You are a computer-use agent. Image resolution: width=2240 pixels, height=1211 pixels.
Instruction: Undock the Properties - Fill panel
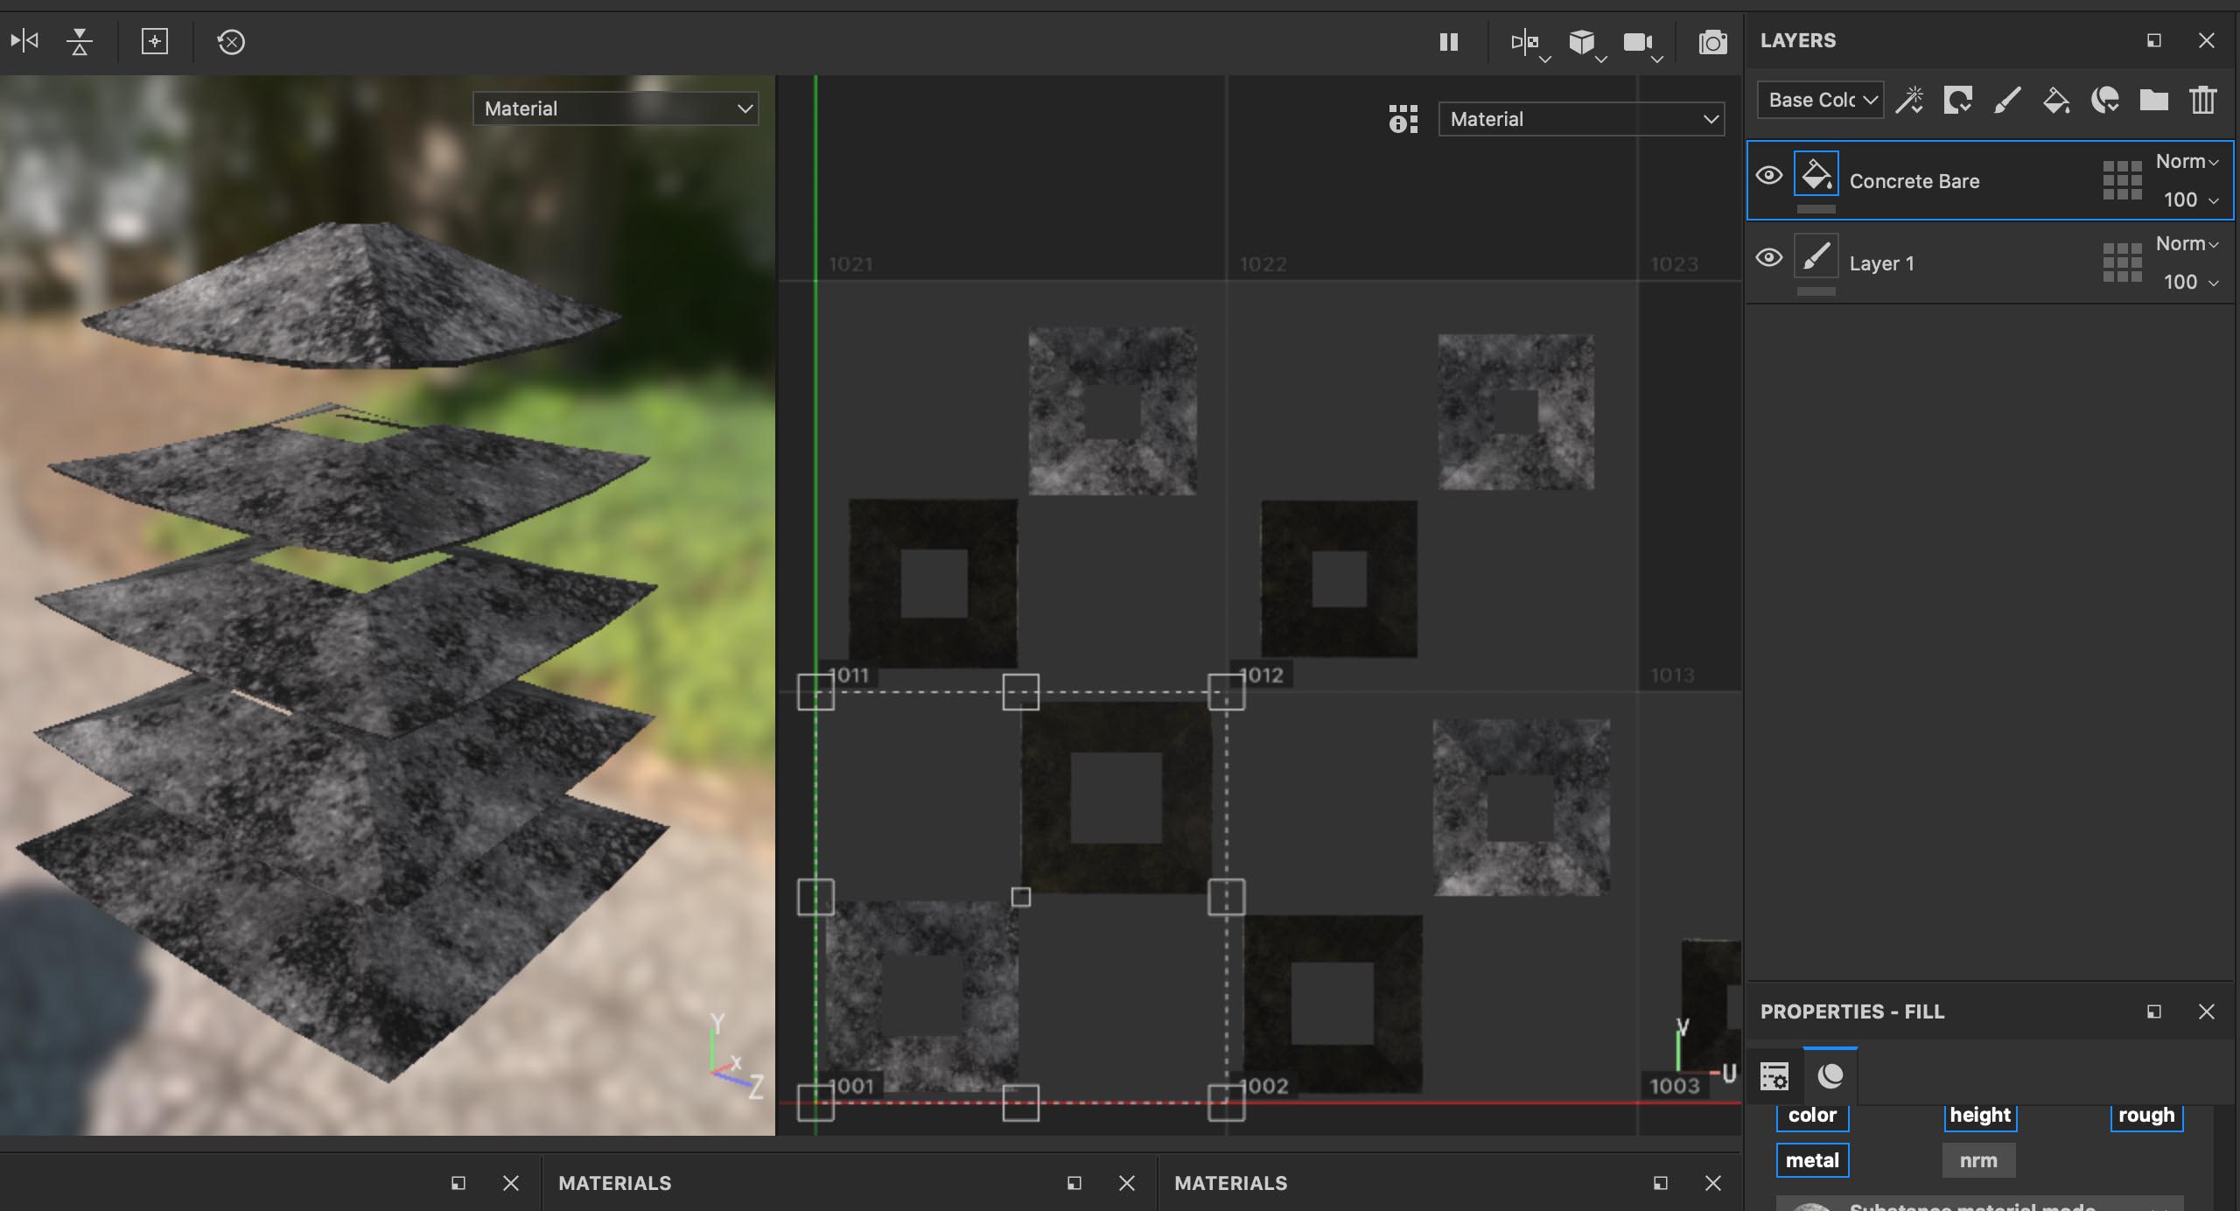point(2153,1011)
